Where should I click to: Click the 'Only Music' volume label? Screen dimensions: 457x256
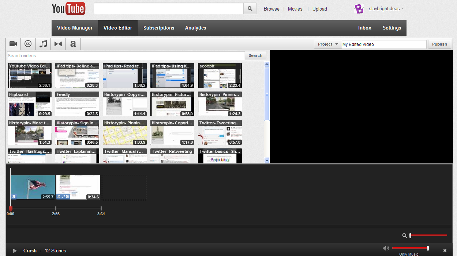(x=409, y=254)
